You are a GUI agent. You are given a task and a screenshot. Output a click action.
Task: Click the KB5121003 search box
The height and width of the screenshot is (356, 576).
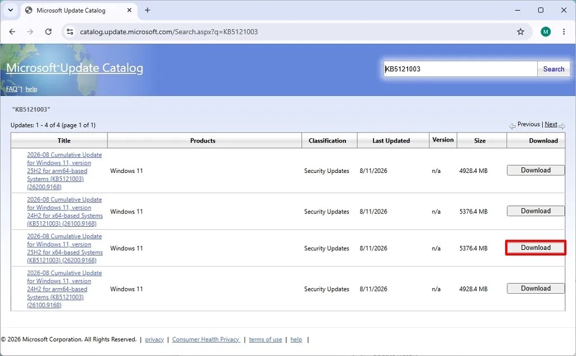click(x=460, y=69)
